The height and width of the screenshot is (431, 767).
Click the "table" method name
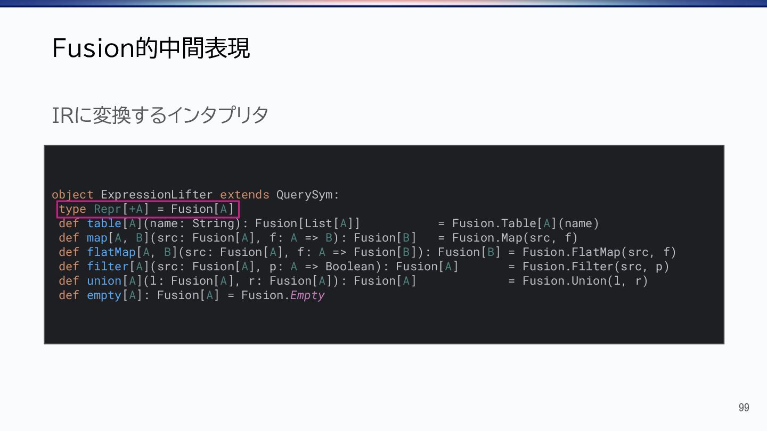(x=104, y=223)
